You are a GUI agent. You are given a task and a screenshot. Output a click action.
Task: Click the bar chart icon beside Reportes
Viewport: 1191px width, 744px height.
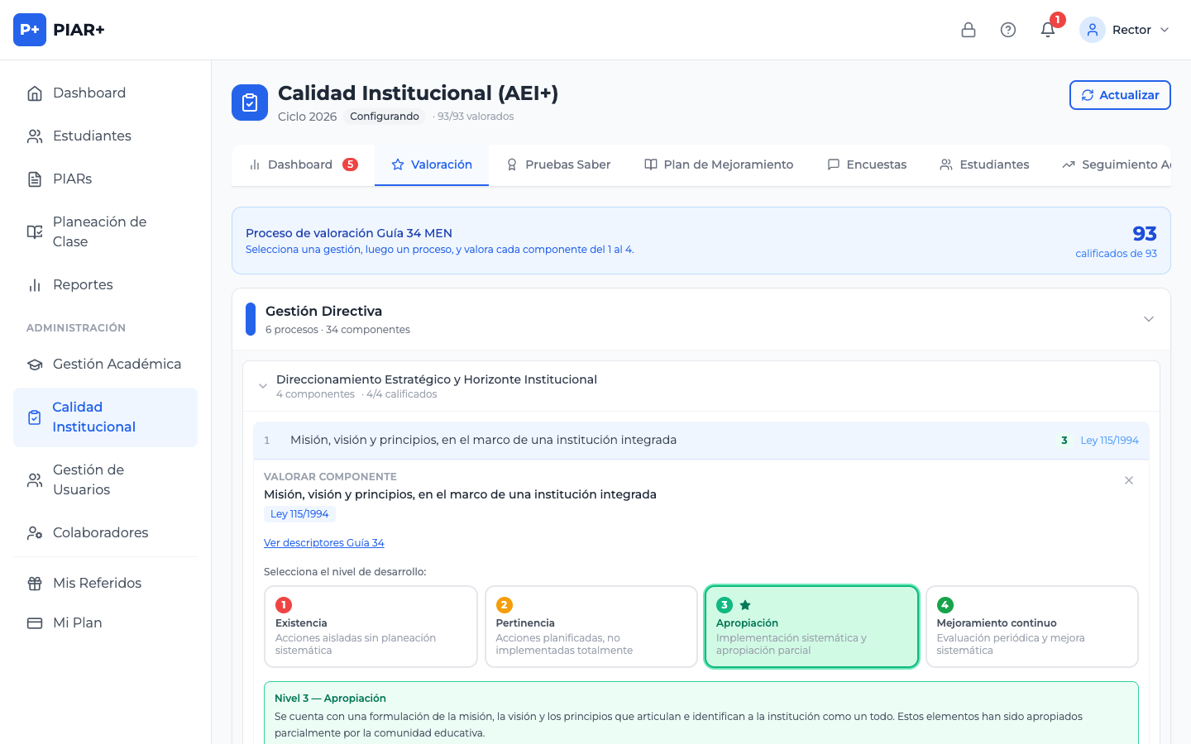(35, 285)
